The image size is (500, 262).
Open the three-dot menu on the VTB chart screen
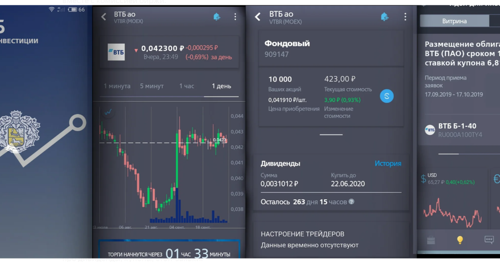(x=235, y=17)
